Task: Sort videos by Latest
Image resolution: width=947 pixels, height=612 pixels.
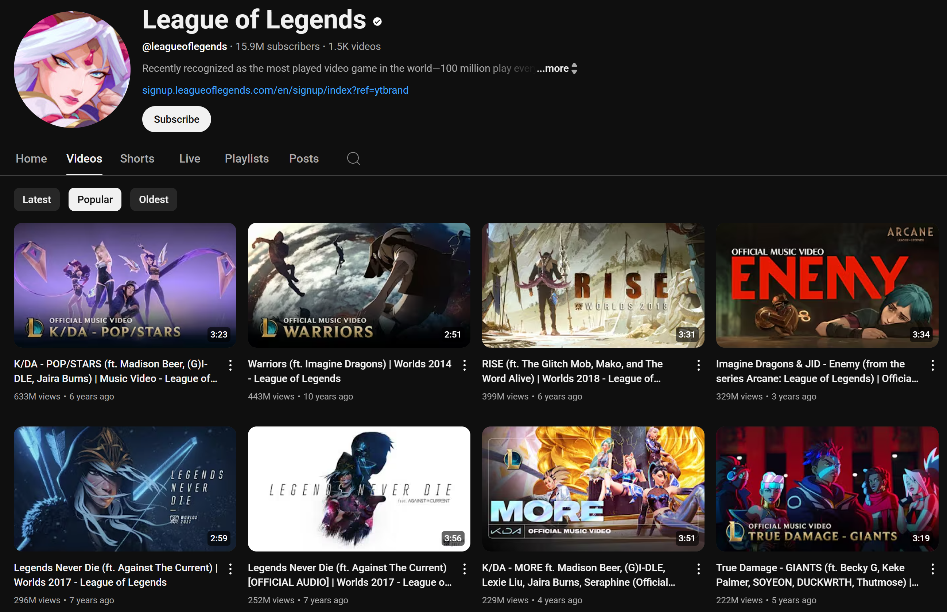Action: [36, 199]
